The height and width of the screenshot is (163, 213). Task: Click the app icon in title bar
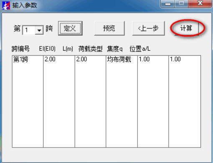pyautogui.click(x=6, y=5)
